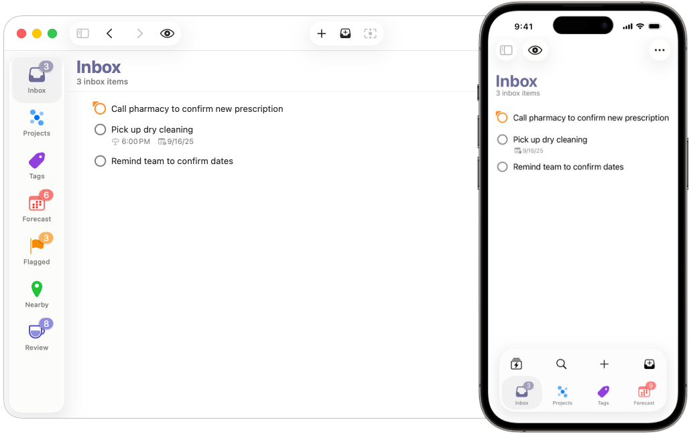
Task: Create a new action with the plus button
Action: pyautogui.click(x=322, y=33)
